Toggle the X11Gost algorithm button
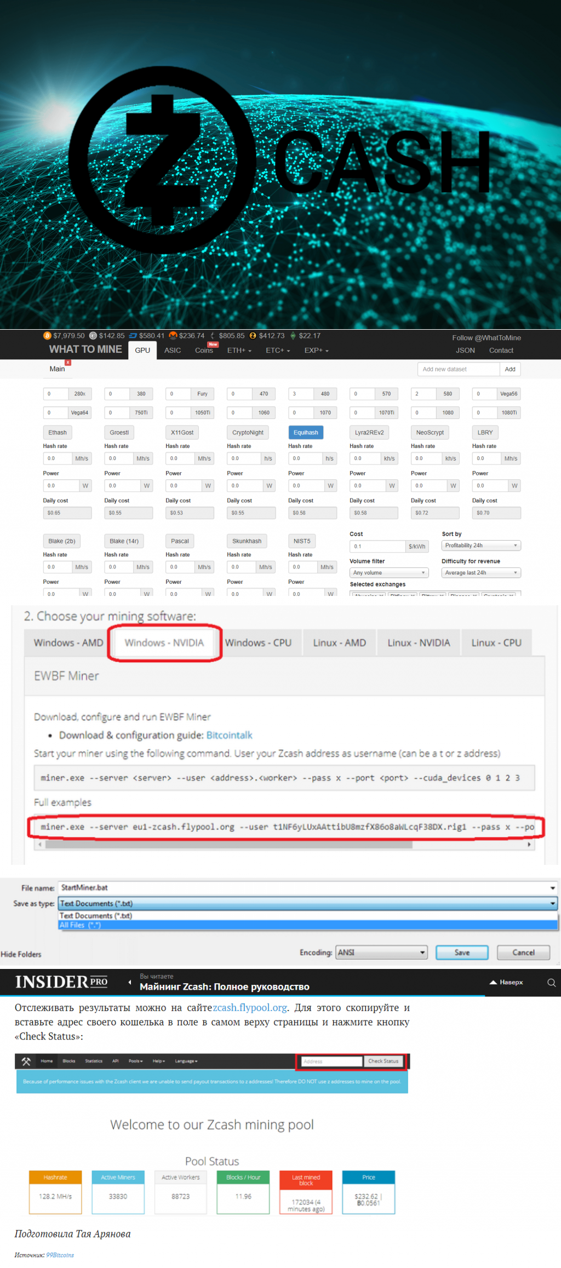561x1268 pixels. (182, 433)
